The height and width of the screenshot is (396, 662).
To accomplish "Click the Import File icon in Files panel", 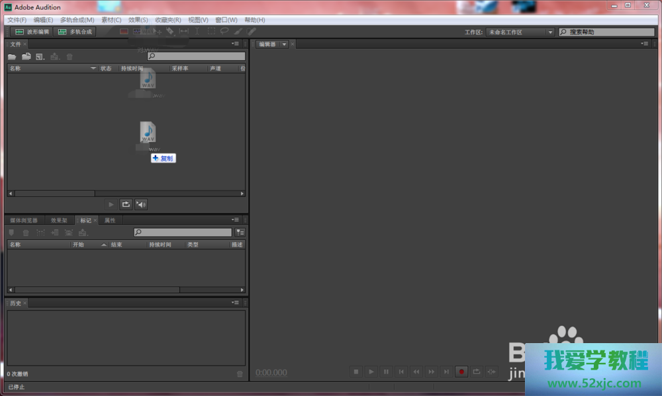I will [26, 57].
